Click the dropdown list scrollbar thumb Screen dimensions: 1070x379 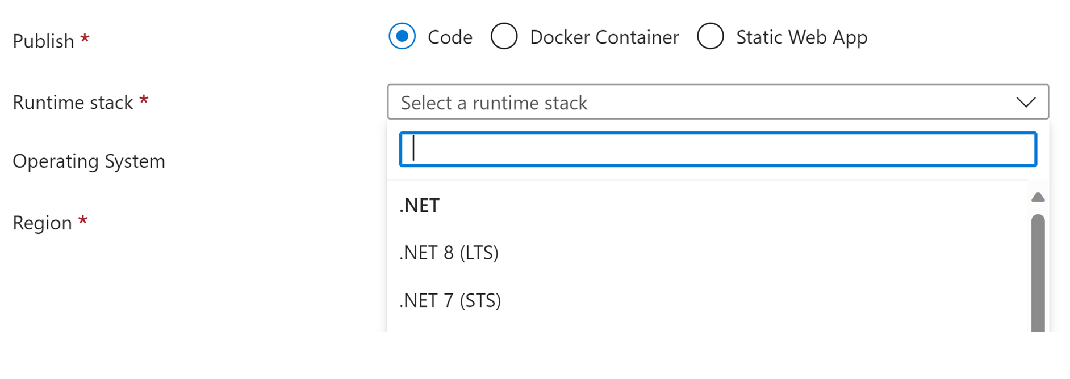click(1038, 273)
